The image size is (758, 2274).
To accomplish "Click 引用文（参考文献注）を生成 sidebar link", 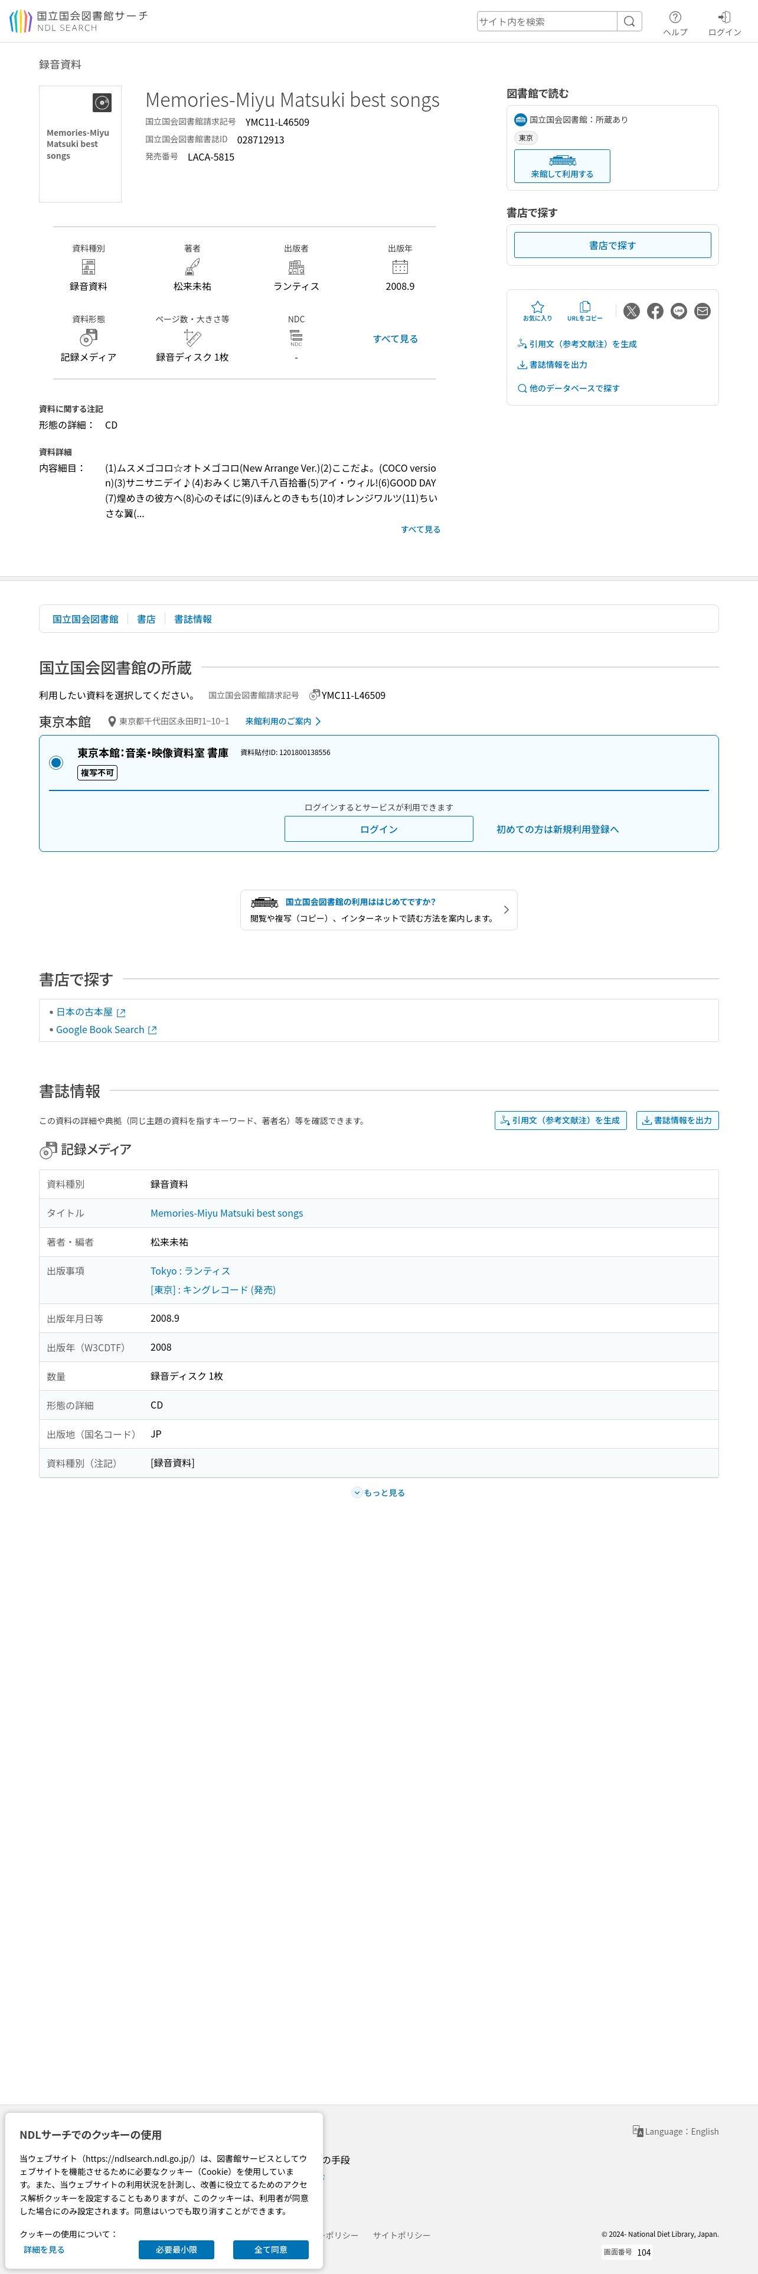I will [577, 344].
